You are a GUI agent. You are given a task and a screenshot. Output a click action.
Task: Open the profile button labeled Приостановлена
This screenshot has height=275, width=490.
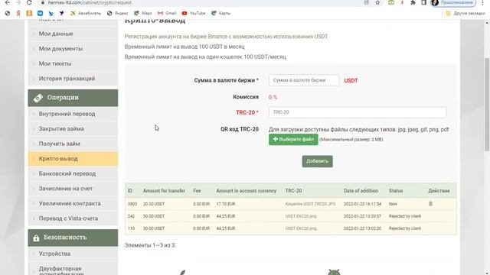point(453,2)
